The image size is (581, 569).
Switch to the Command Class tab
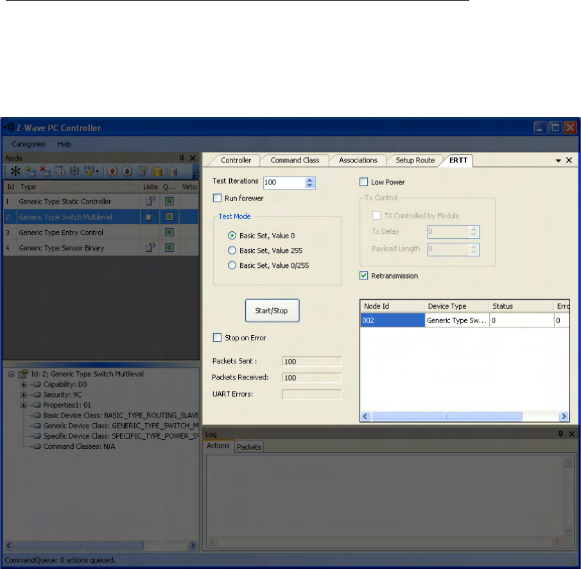(x=295, y=160)
